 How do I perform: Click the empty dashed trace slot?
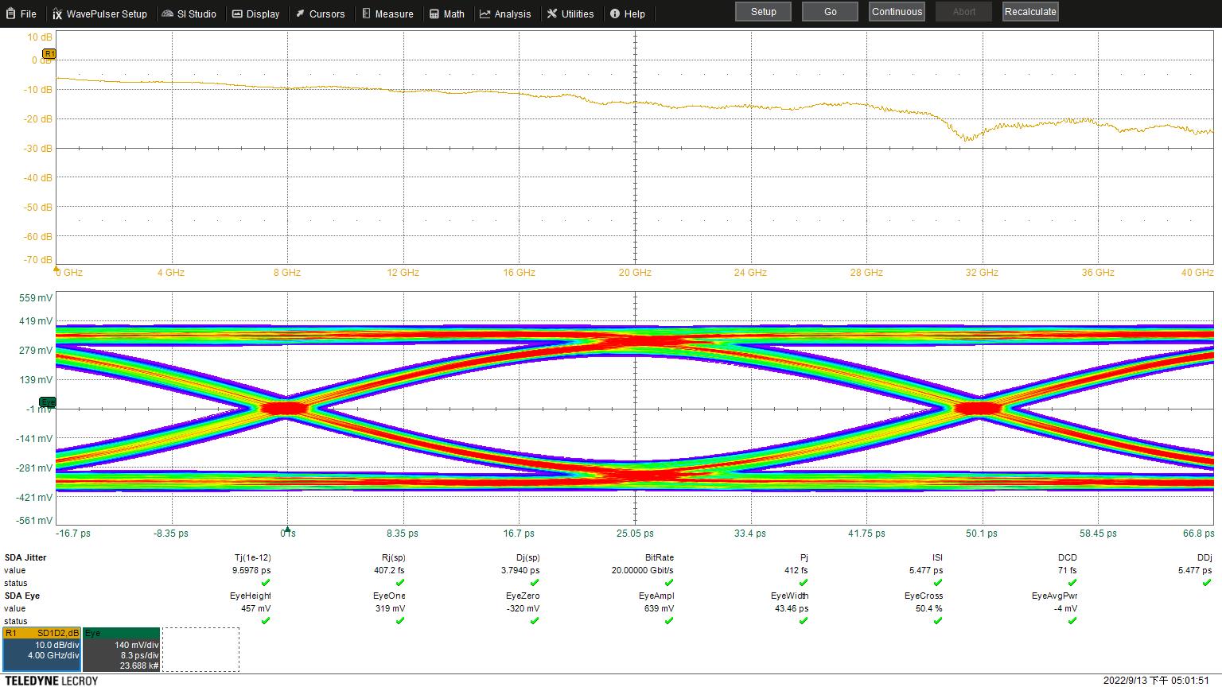(200, 649)
